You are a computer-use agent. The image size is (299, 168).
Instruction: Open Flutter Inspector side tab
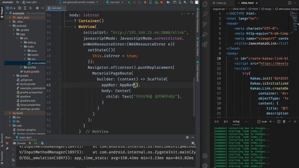tap(198, 71)
